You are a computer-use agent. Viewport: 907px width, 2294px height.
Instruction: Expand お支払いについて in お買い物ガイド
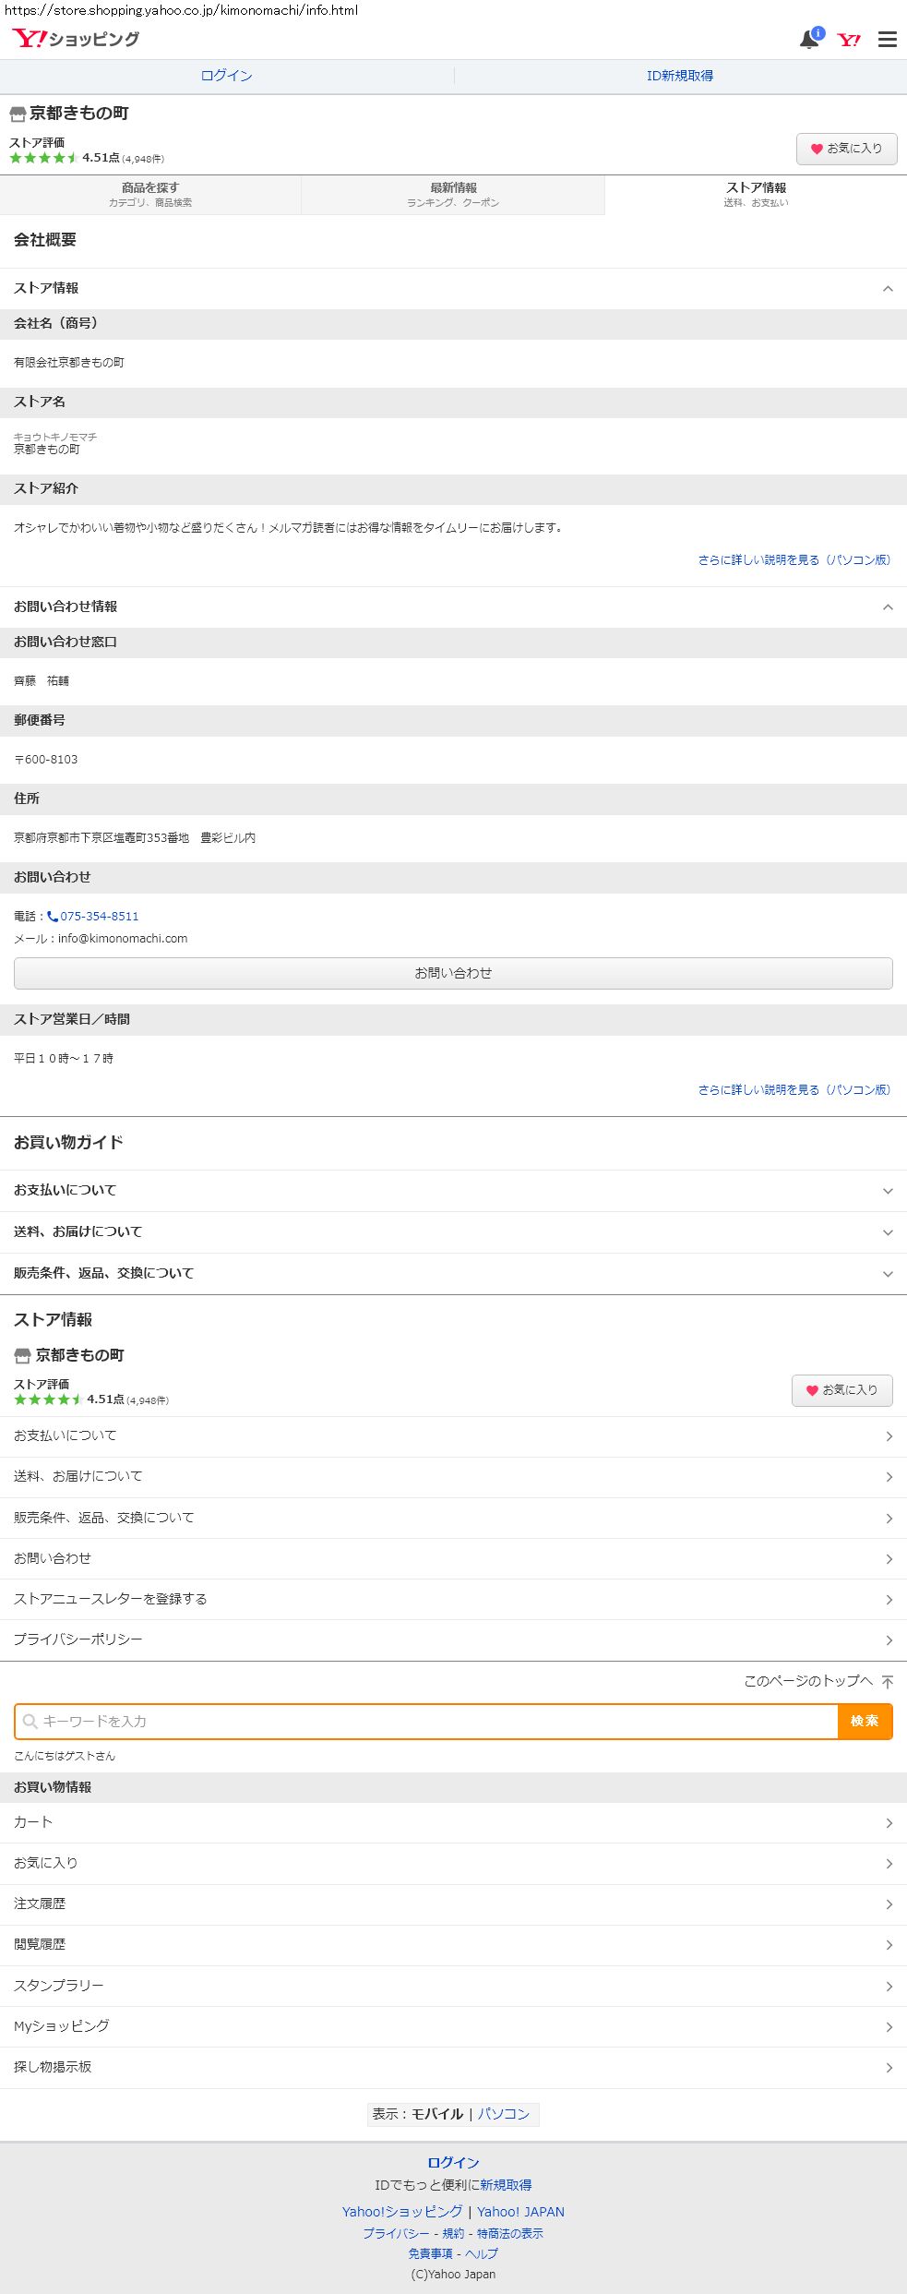(453, 1191)
